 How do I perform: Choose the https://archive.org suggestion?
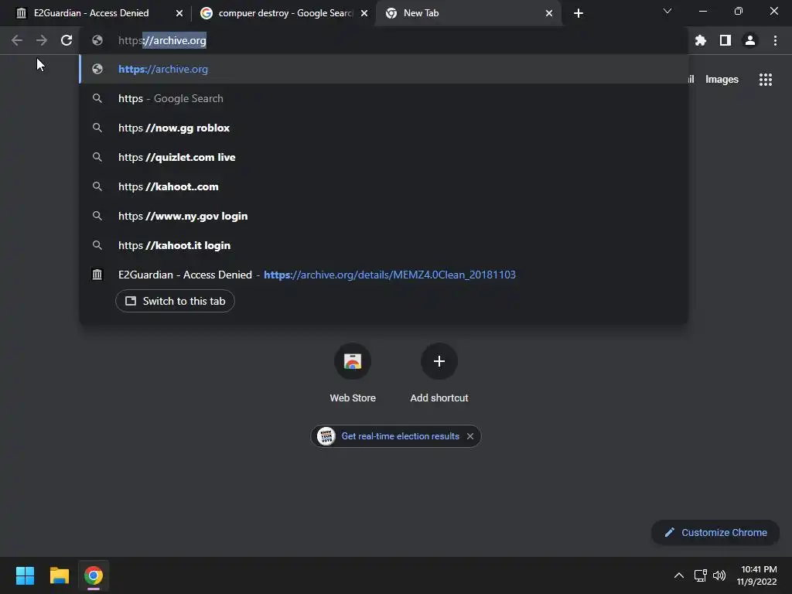384,69
